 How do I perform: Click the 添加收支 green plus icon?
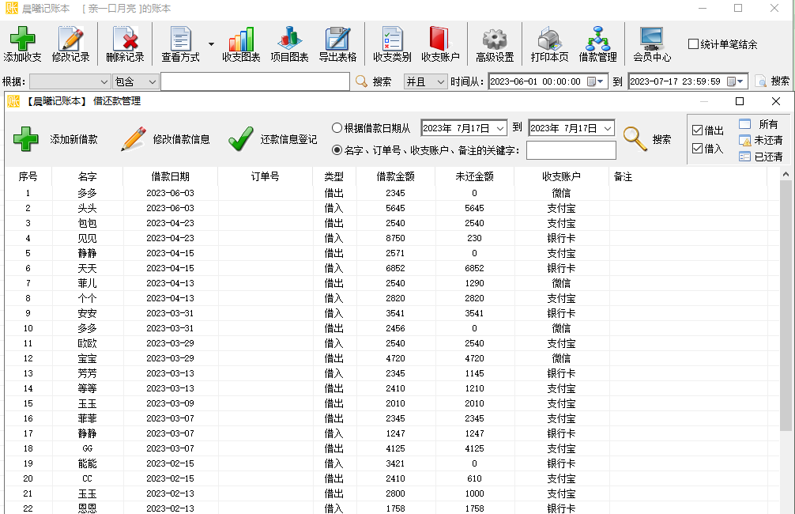tap(22, 39)
